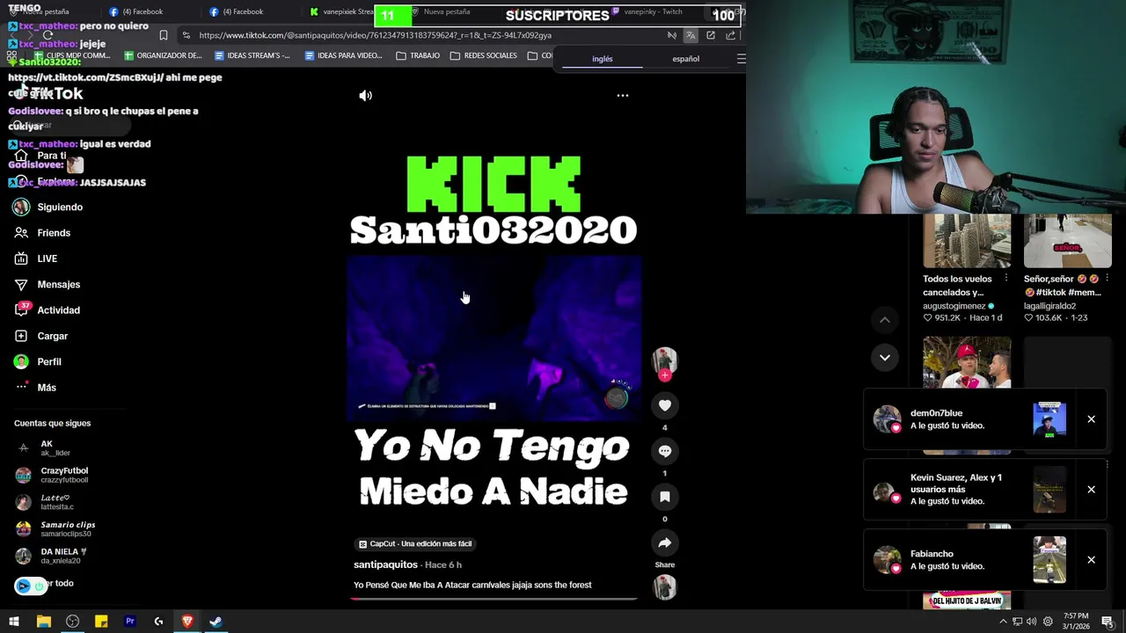Open options dots for Todos los vuelos video
Viewport: 1126px width, 633px height.
(1006, 279)
